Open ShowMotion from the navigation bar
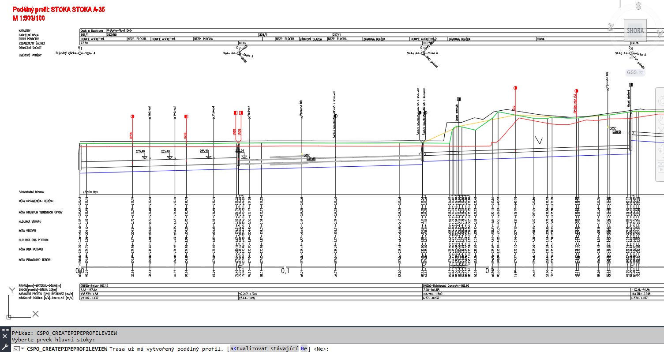Screen dimensions: 664x352 pos(660,169)
